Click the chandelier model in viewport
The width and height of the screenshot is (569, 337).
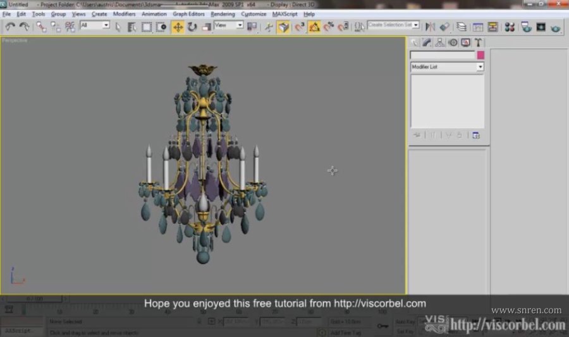(203, 164)
